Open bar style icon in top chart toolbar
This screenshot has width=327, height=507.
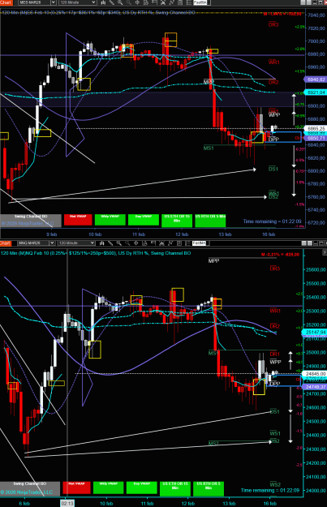(x=104, y=2)
